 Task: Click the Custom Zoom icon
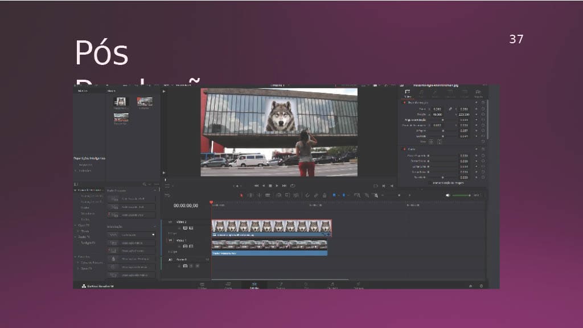click(x=376, y=195)
